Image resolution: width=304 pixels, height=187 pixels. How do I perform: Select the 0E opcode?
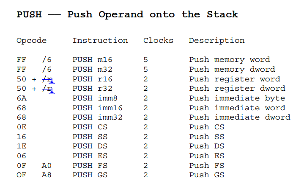(21, 127)
